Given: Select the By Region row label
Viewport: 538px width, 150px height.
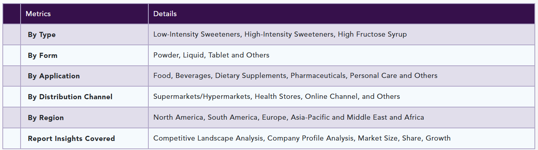Looking at the screenshot, I should 45,118.
